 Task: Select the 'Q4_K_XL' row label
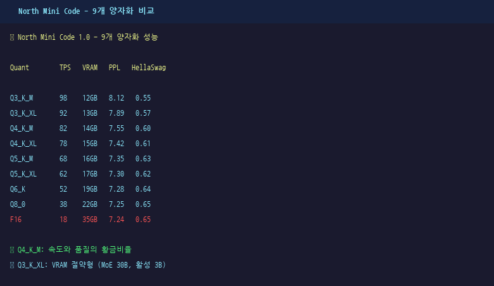click(23, 144)
